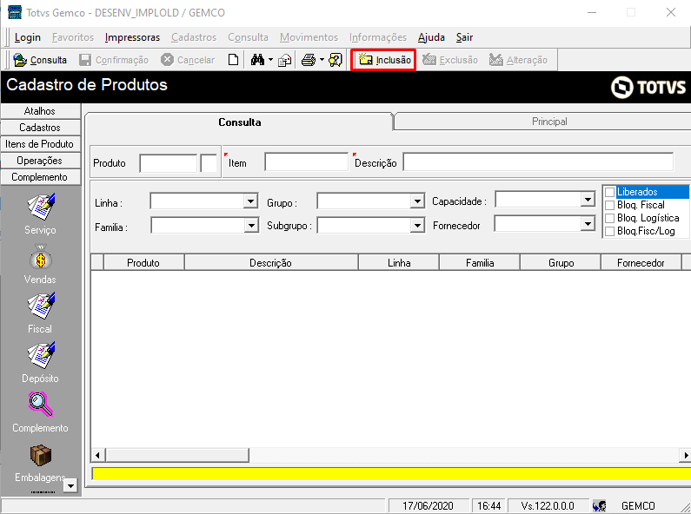The image size is (691, 514).
Task: Check the Liberados checkbox
Action: pos(610,192)
